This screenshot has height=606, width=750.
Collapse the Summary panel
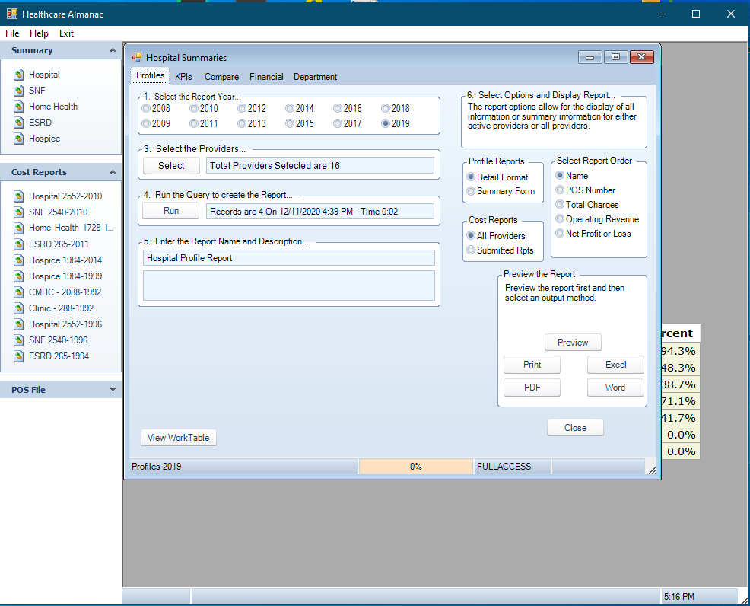[x=110, y=49]
